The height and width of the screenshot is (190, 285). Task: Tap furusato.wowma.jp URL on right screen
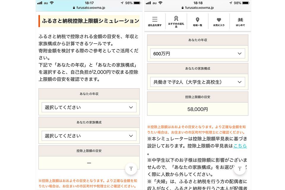tap(199, 8)
